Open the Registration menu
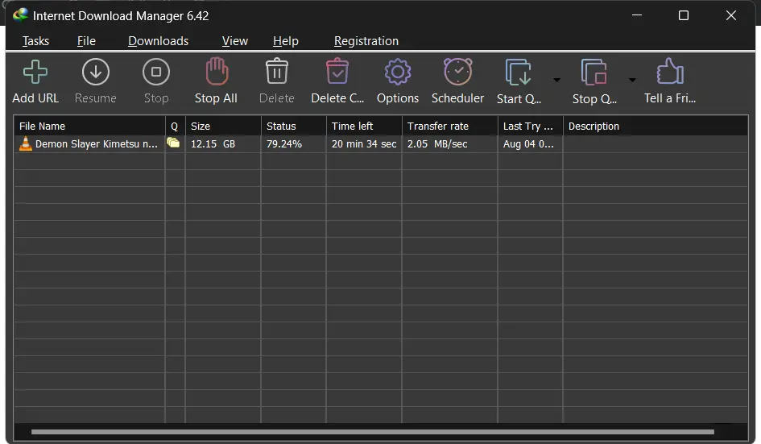This screenshot has height=444, width=761. point(366,41)
